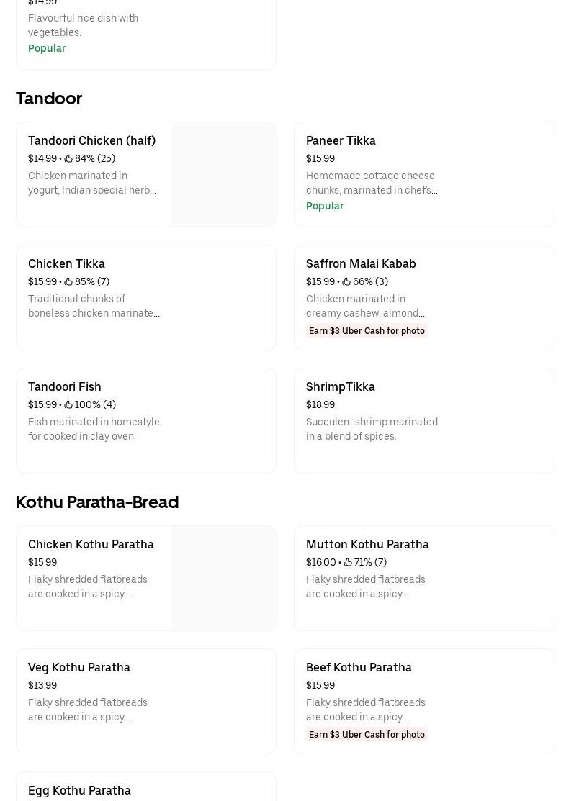Click Chicken Tikka description text

(94, 306)
